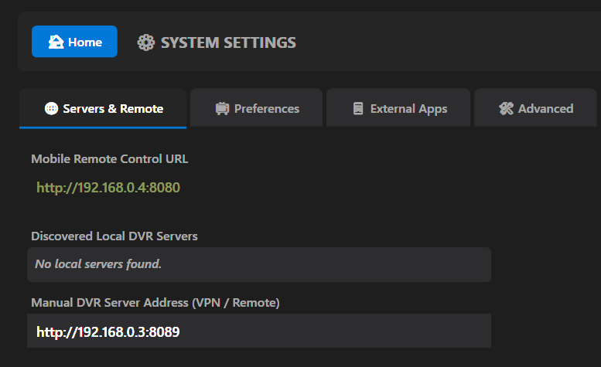Viewport: 601px width, 367px height.
Task: Click the blue underline beneath Servers & Remote
Action: pyautogui.click(x=103, y=127)
